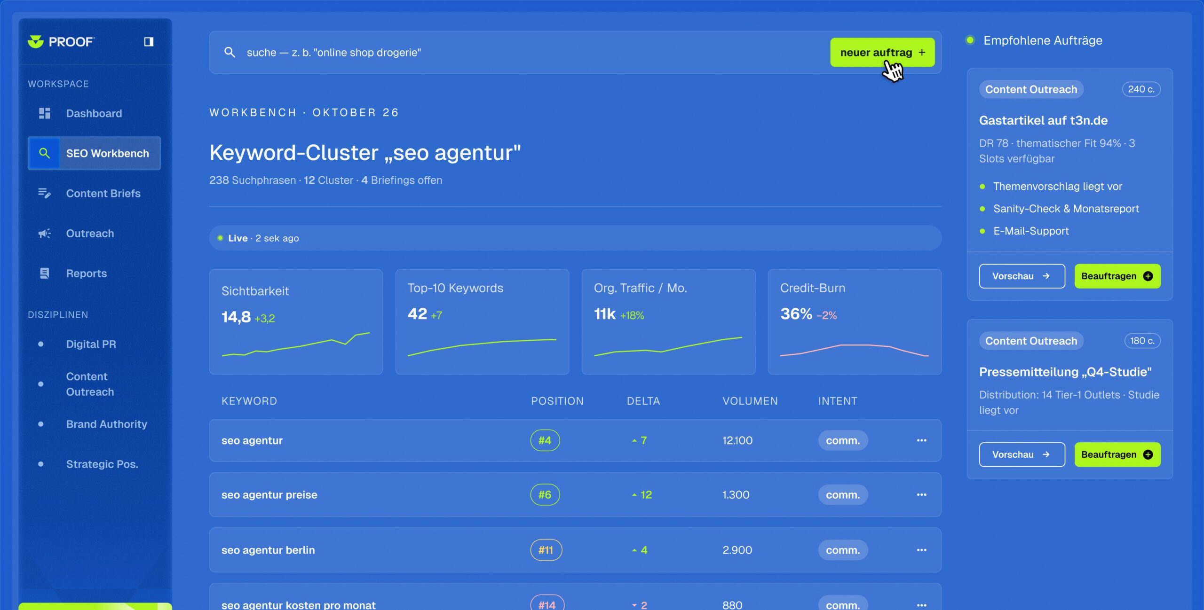
Task: Click 'comm.' intent tag in 'seo agentur preise' row
Action: [x=843, y=494]
